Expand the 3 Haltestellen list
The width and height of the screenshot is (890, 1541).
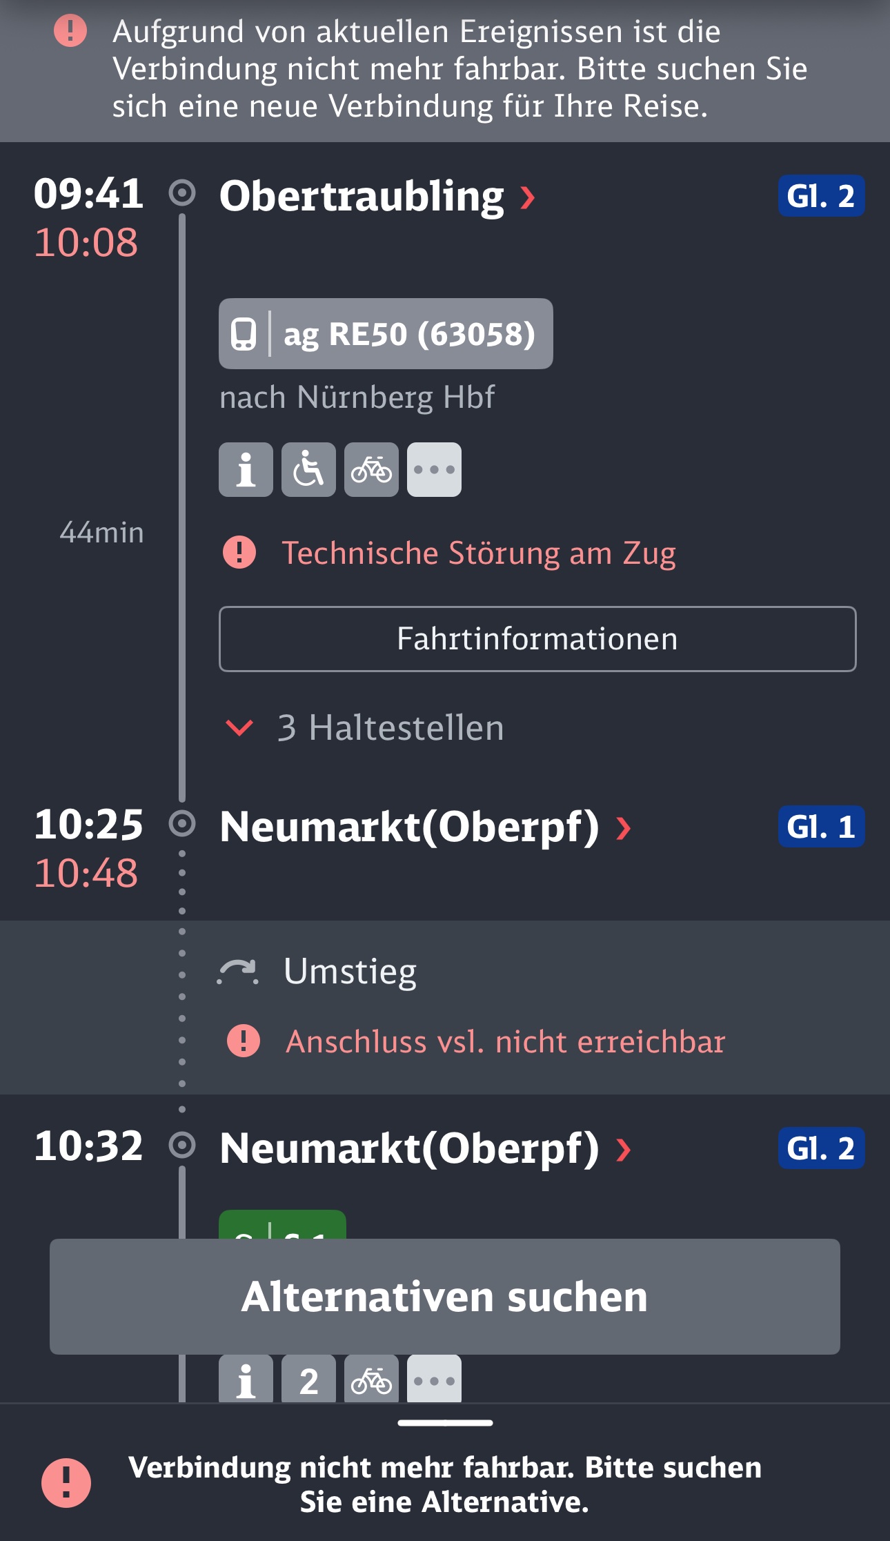point(366,728)
